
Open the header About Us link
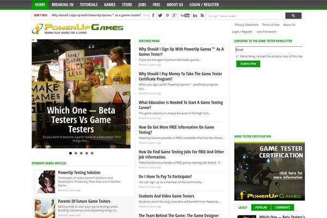click(289, 25)
